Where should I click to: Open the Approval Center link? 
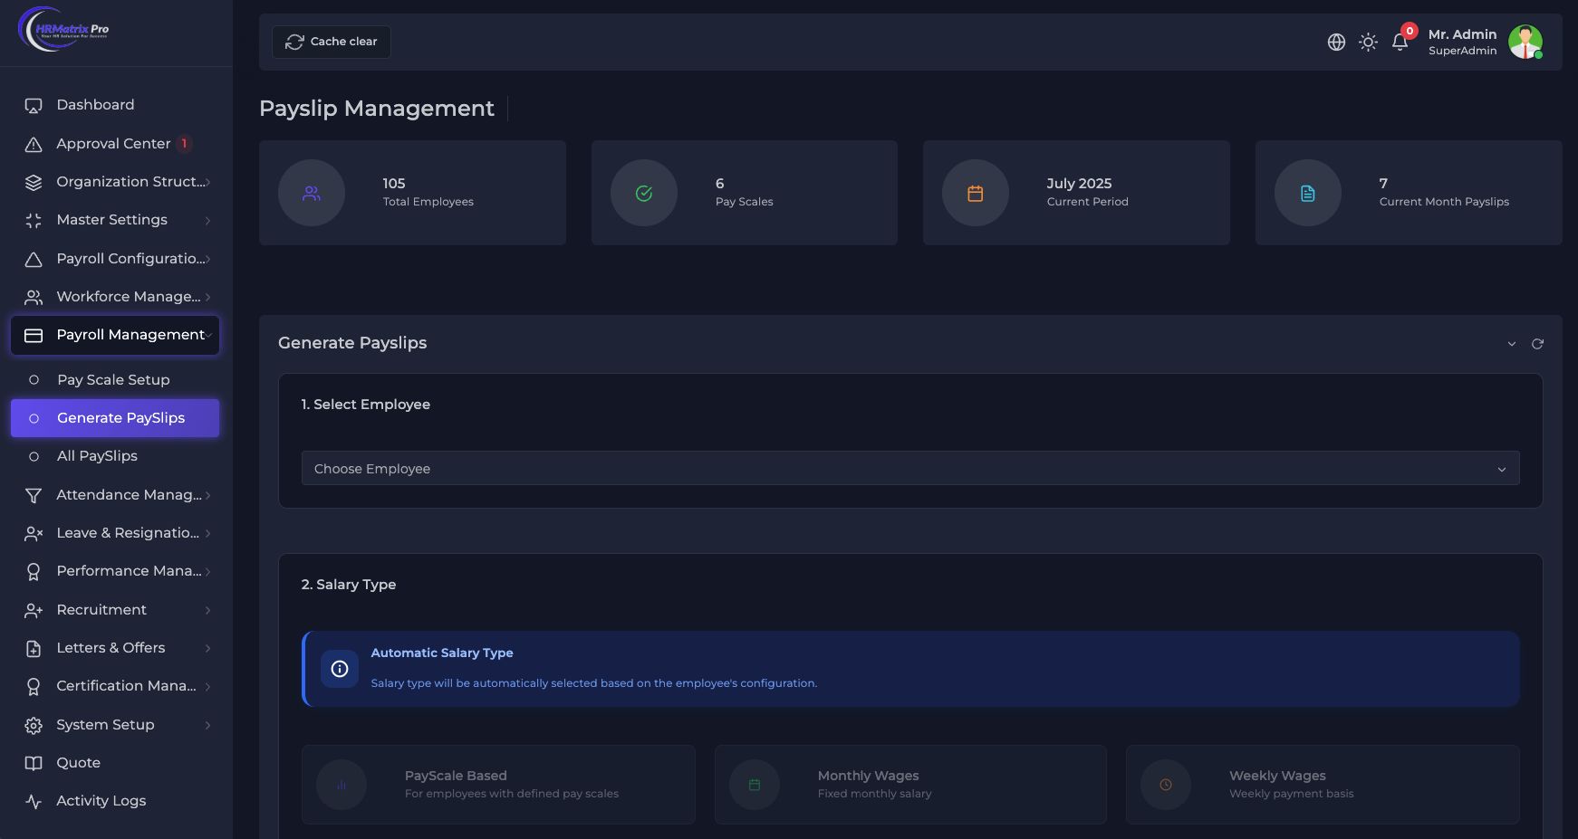tap(113, 144)
